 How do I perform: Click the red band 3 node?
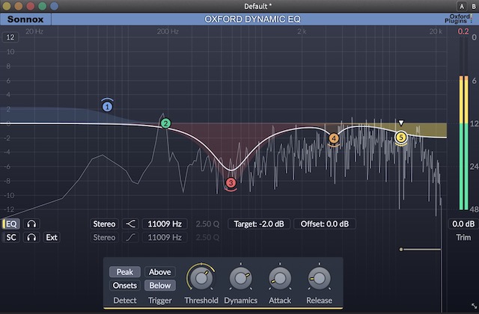231,182
